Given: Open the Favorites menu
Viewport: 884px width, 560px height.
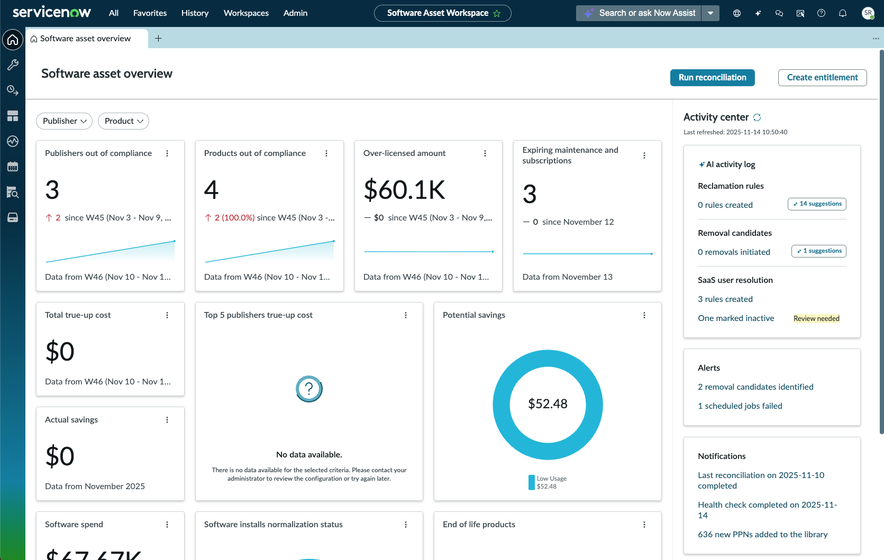Looking at the screenshot, I should 150,13.
